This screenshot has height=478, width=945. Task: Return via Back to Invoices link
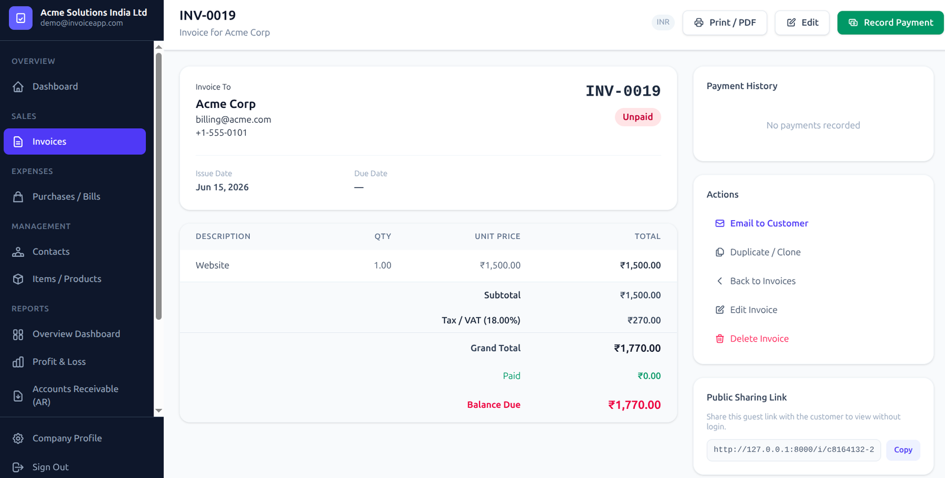[x=813, y=281]
